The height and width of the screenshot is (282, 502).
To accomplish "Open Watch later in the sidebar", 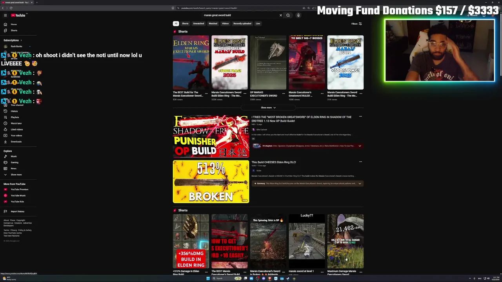I will point(16,123).
